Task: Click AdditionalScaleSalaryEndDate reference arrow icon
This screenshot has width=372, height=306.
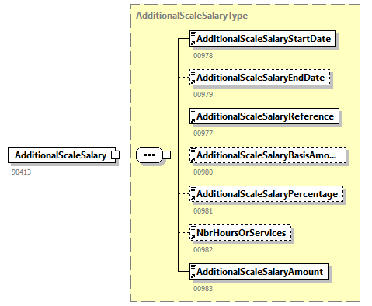Action: click(193, 82)
